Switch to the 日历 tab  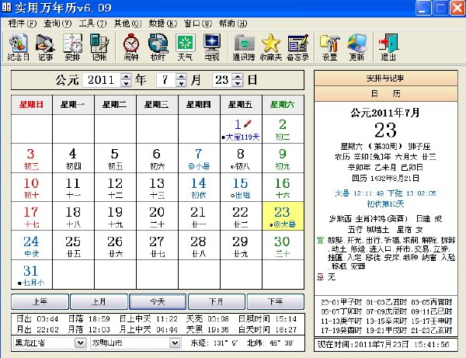pos(385,94)
